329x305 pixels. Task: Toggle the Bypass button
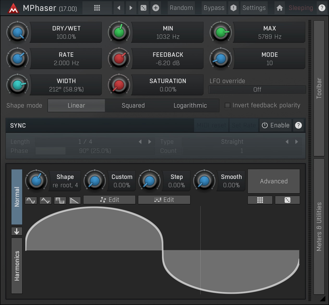(214, 8)
